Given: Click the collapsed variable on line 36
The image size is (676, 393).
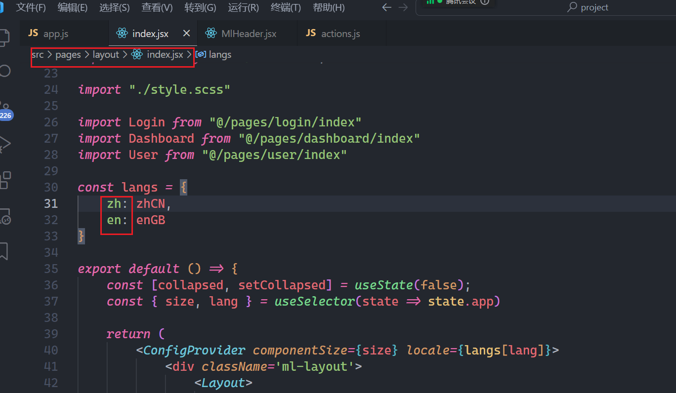Looking at the screenshot, I should [x=190, y=285].
